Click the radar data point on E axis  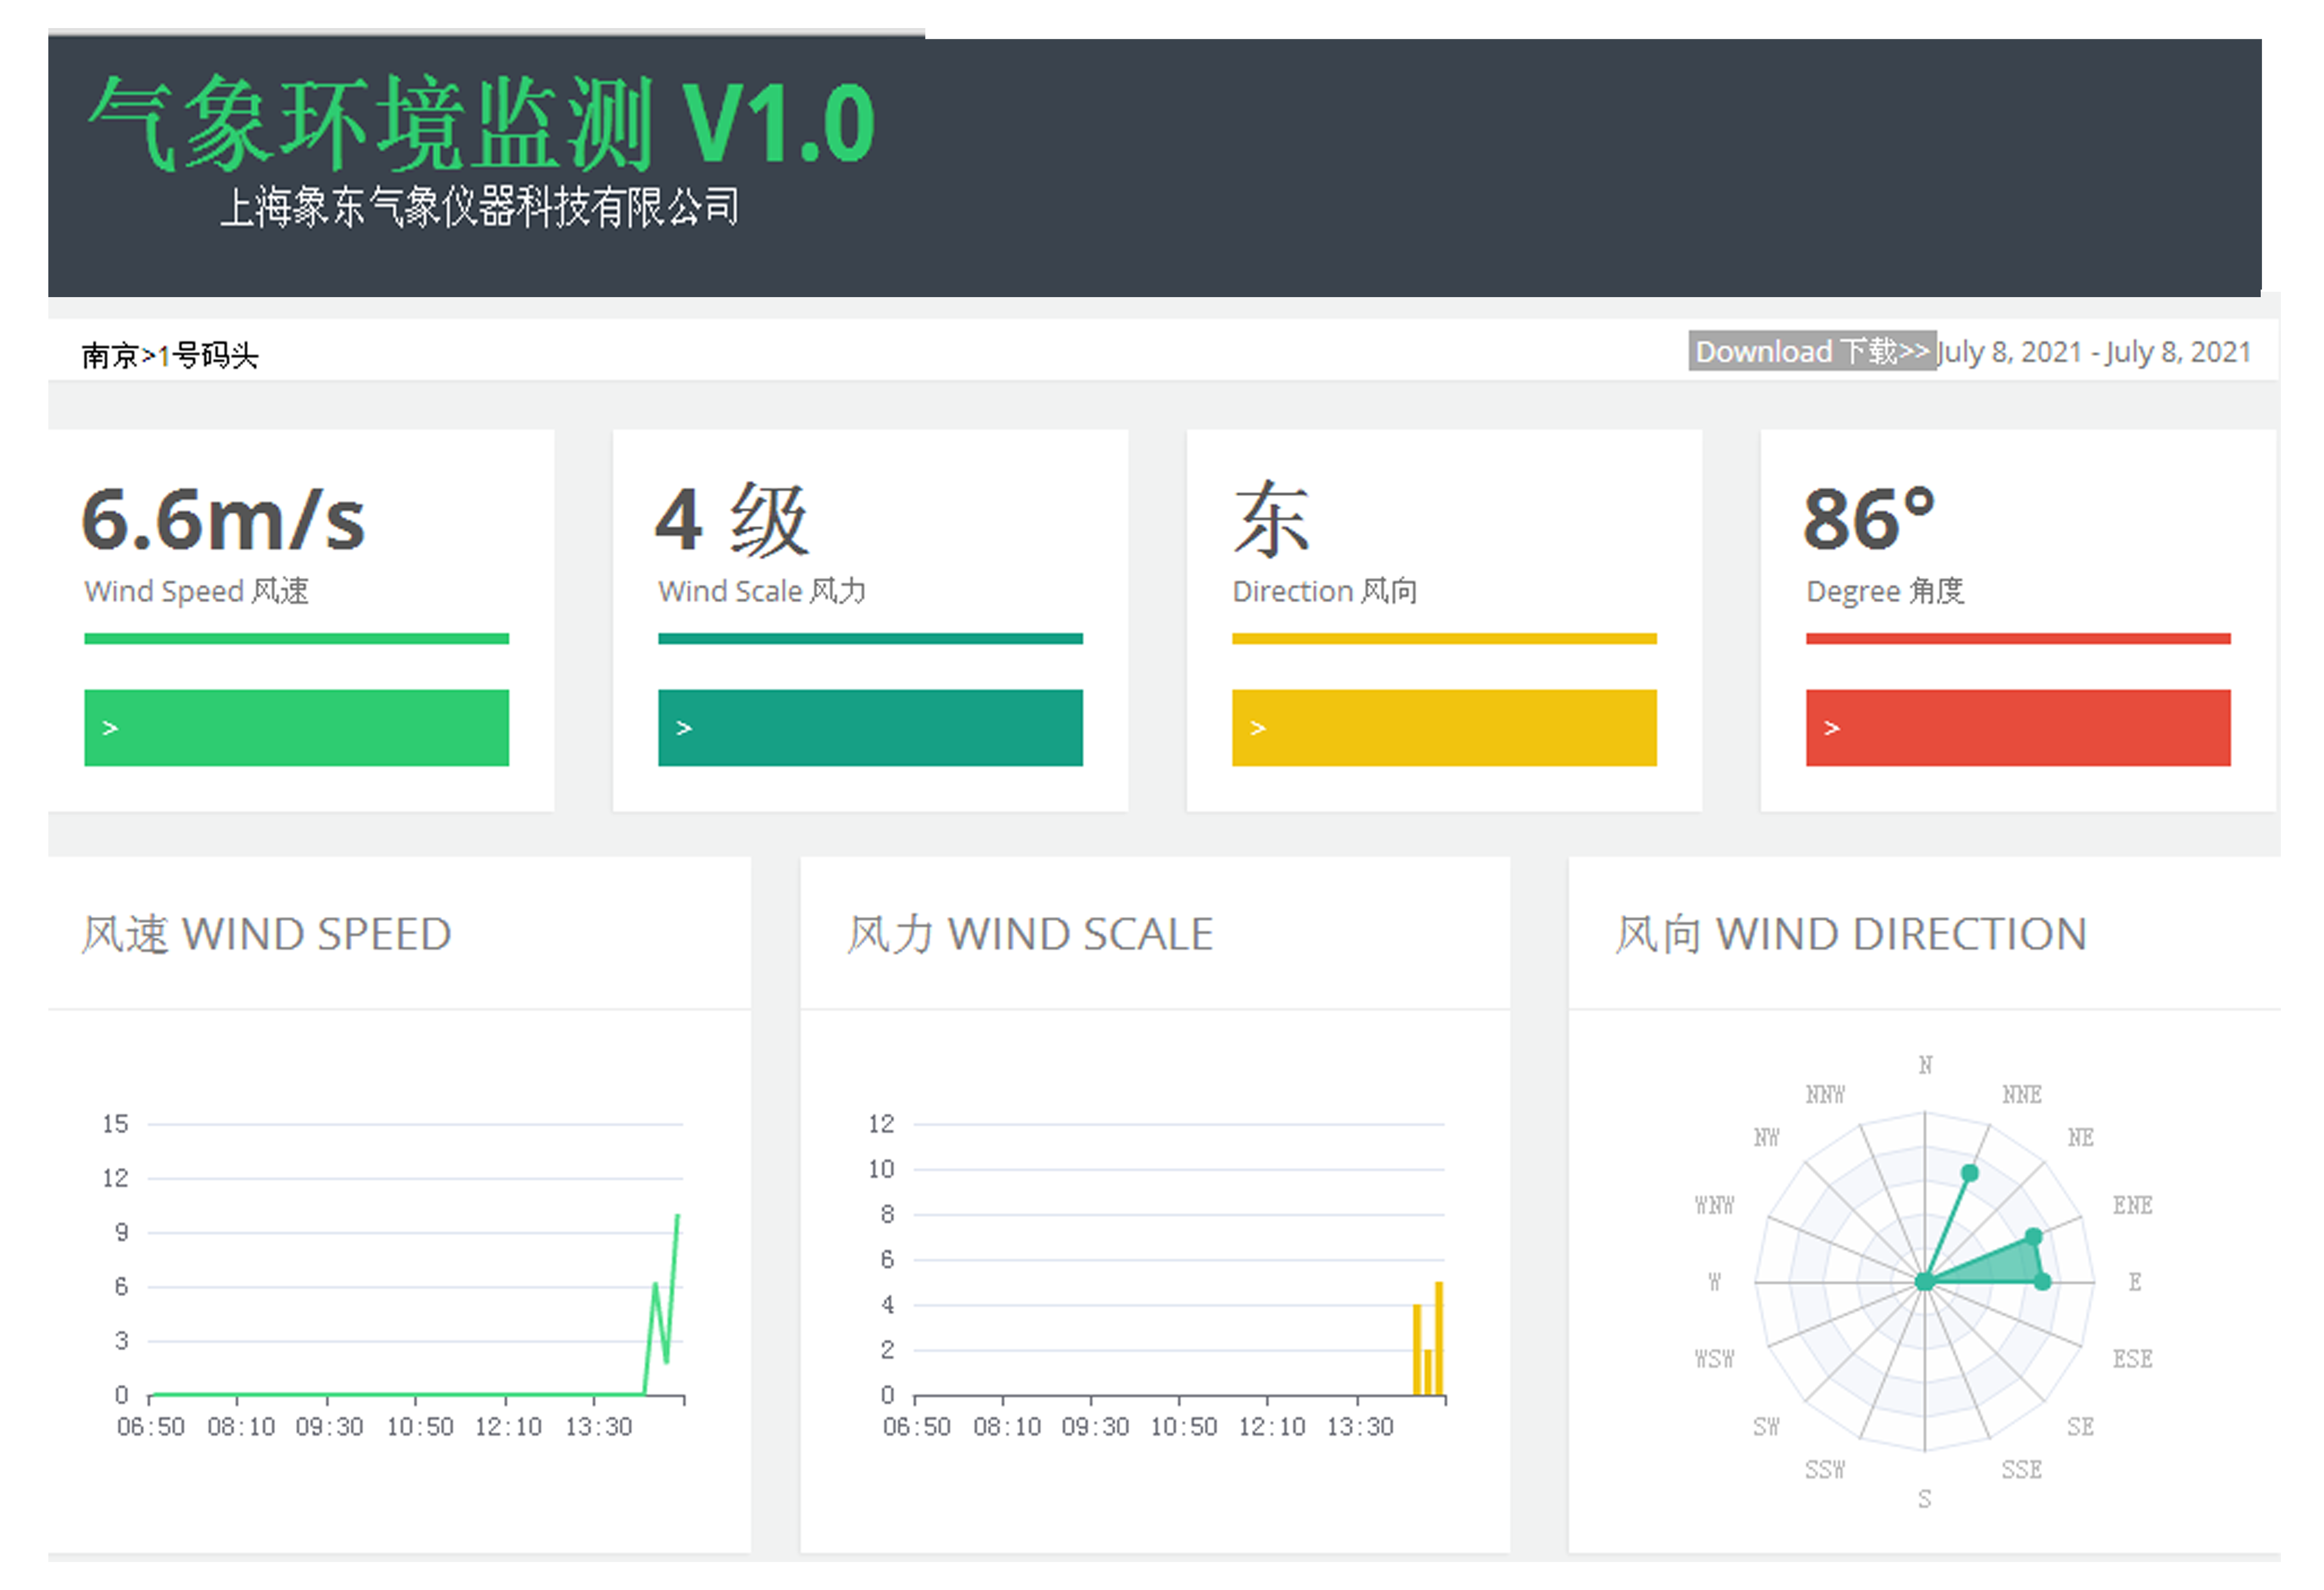pyautogui.click(x=2043, y=1282)
